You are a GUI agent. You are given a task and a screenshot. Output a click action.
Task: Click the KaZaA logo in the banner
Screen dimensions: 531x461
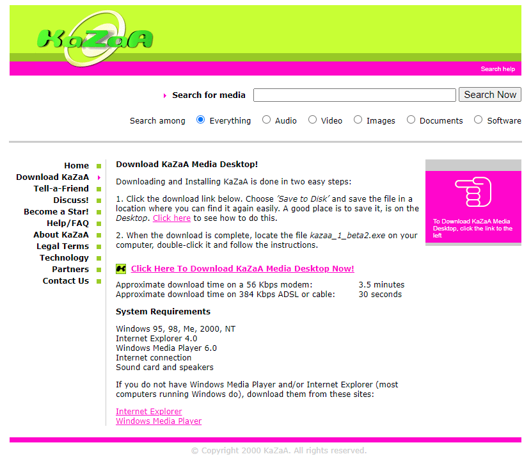pos(95,38)
